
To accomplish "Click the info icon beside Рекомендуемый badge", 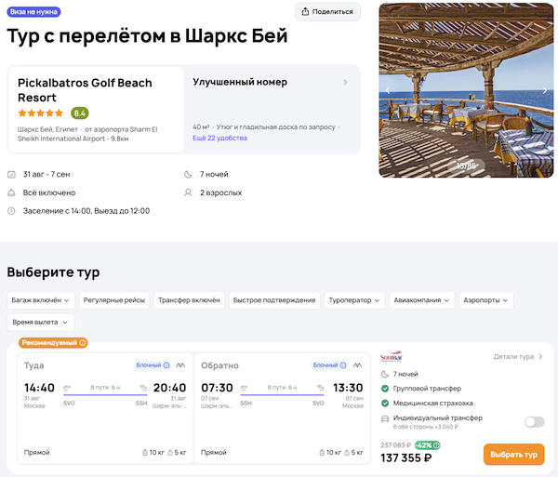I will coord(83,343).
